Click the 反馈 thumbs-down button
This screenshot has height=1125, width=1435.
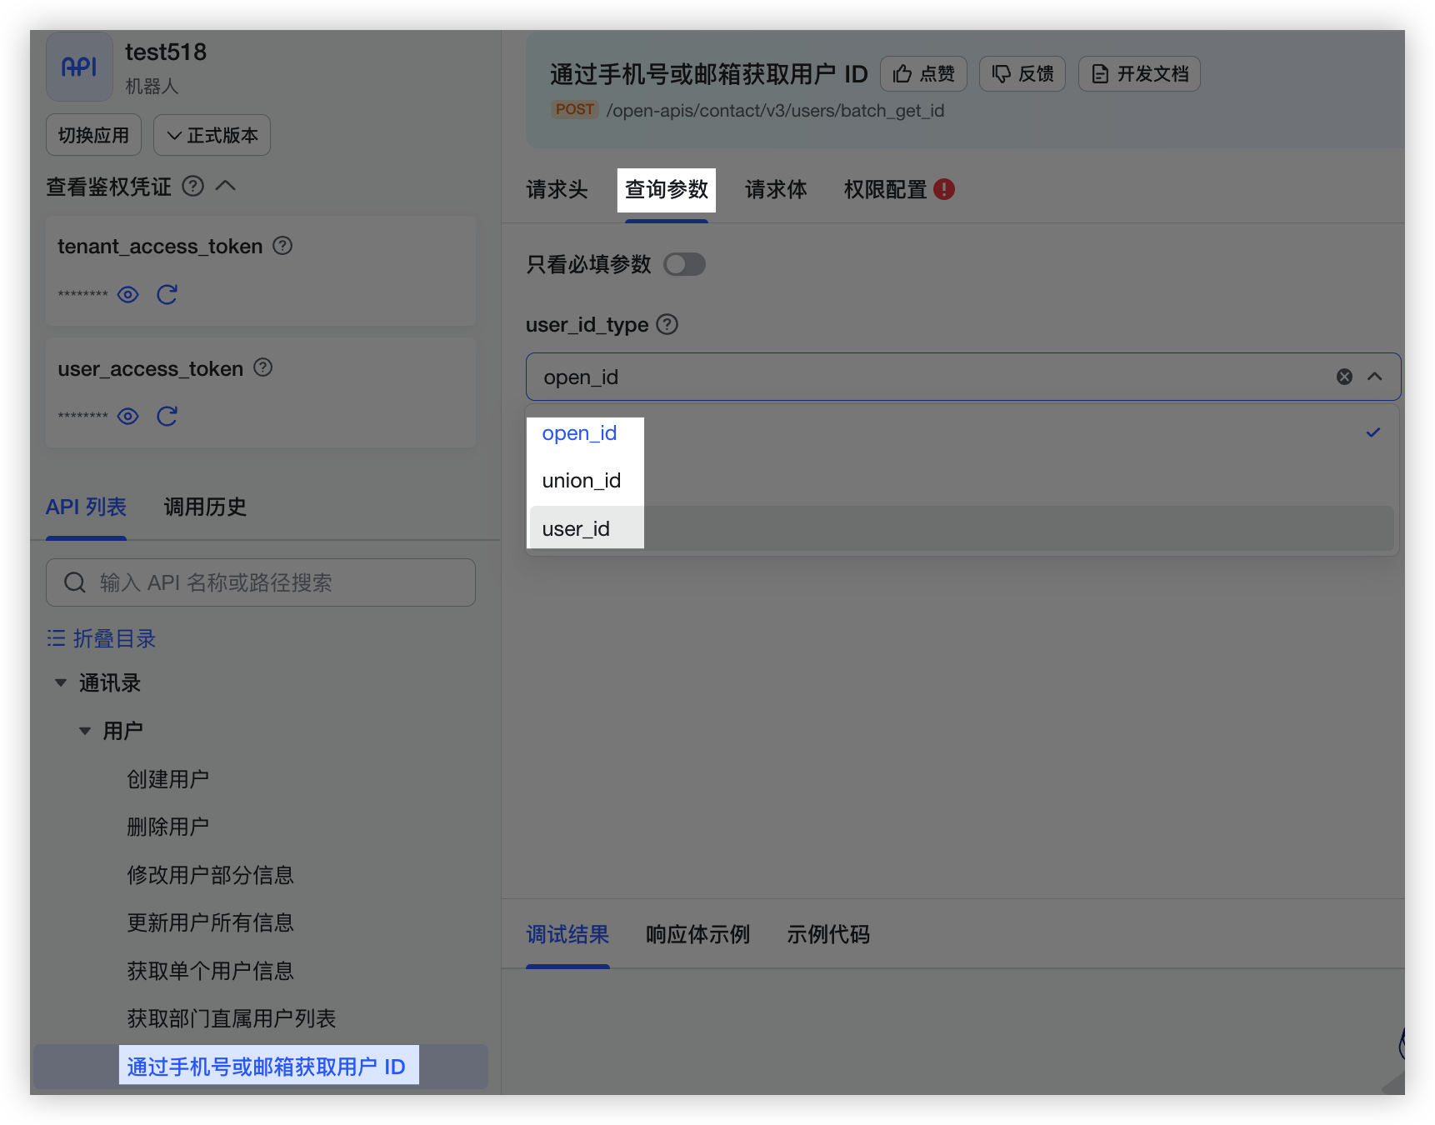pyautogui.click(x=1022, y=74)
